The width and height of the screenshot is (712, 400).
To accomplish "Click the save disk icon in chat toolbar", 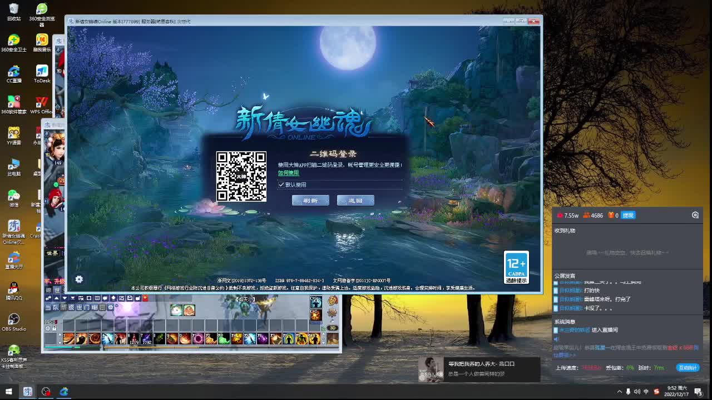I will click(x=130, y=298).
